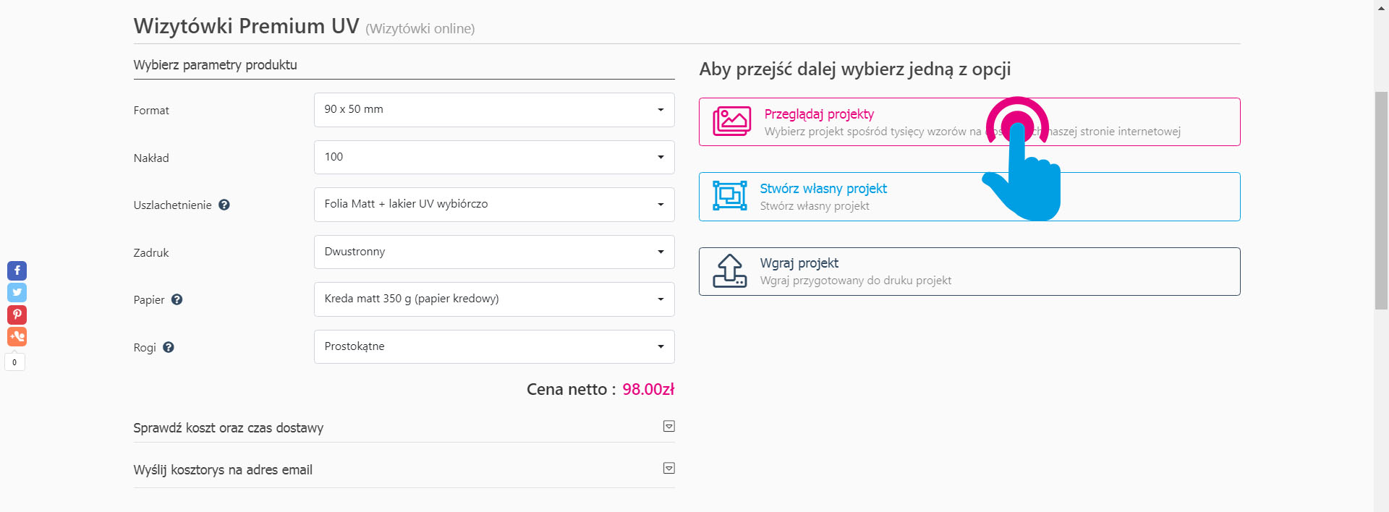
Task: Click the page vertical scrollbar
Action: pos(1381,201)
